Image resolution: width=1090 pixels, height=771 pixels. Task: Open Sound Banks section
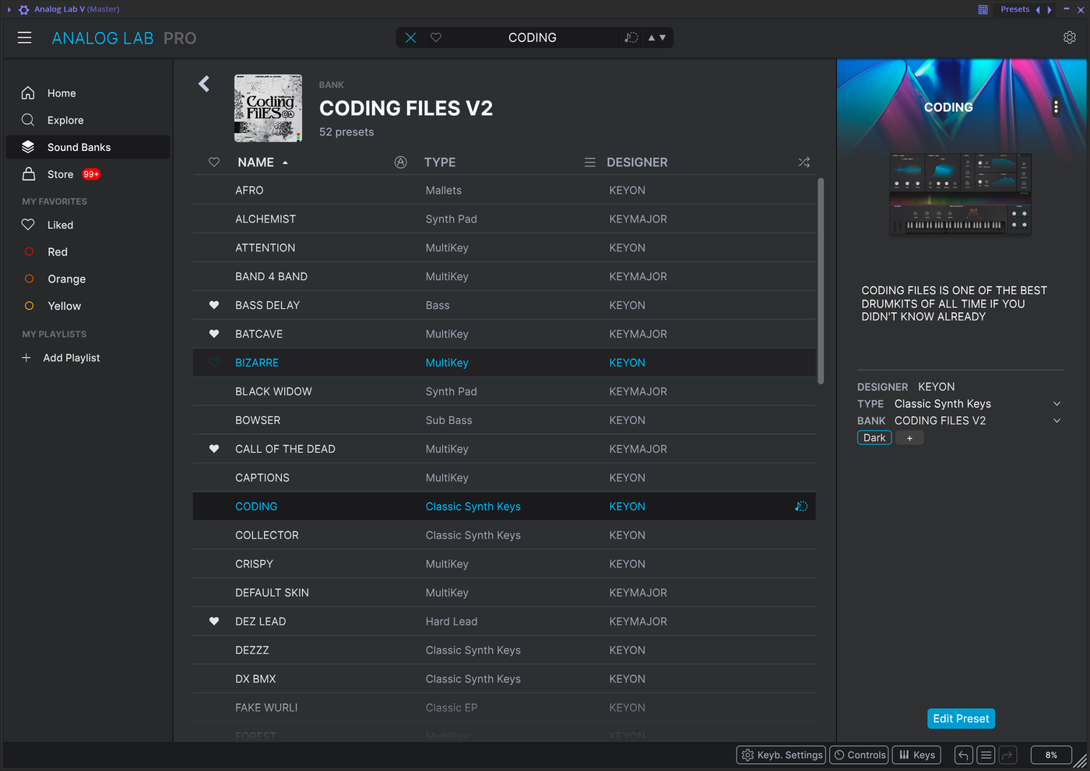88,147
